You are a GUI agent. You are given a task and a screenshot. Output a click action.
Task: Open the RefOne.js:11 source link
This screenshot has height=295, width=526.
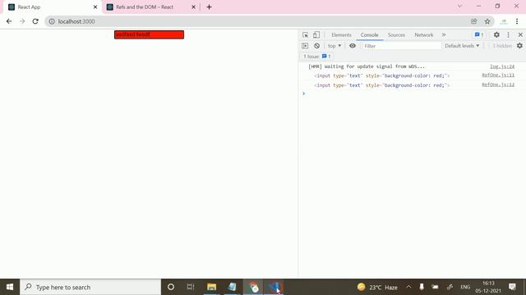pos(498,75)
